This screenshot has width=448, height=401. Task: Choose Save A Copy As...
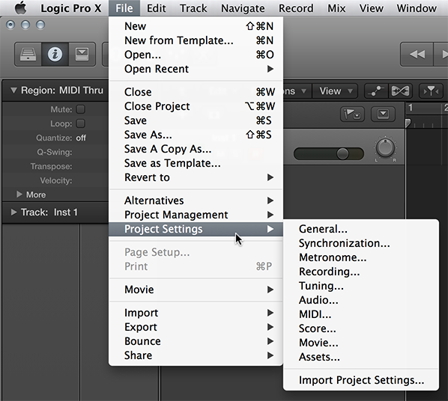(196, 149)
